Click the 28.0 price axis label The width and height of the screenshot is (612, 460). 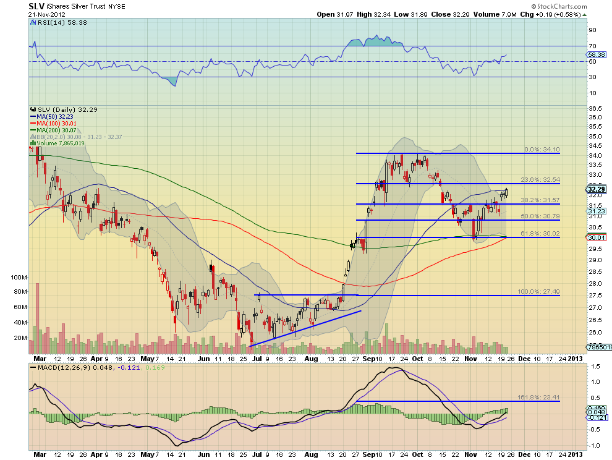tap(595, 284)
